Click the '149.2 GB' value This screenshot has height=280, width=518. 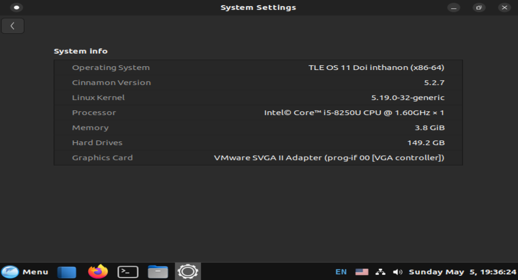tap(426, 143)
